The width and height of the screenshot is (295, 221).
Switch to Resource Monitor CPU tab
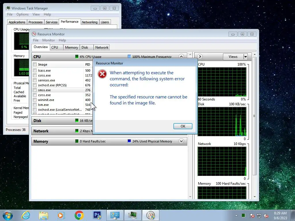tap(57, 47)
